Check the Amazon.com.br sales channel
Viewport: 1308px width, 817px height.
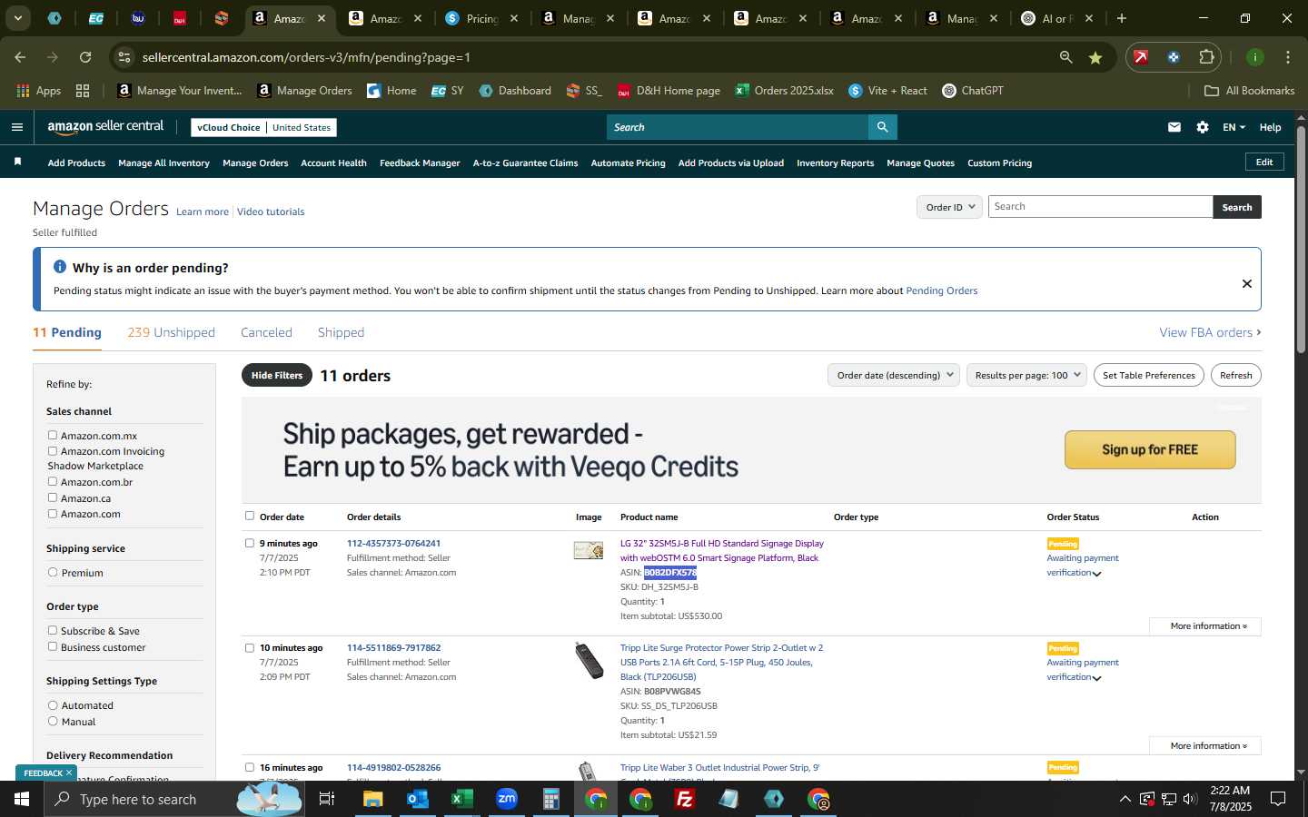(x=53, y=482)
